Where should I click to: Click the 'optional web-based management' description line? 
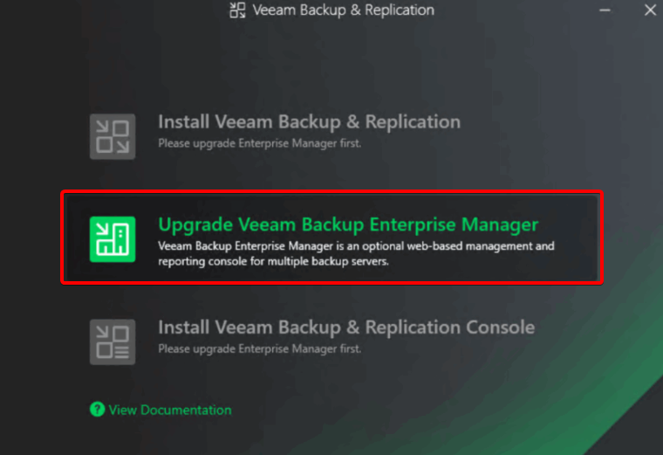356,246
